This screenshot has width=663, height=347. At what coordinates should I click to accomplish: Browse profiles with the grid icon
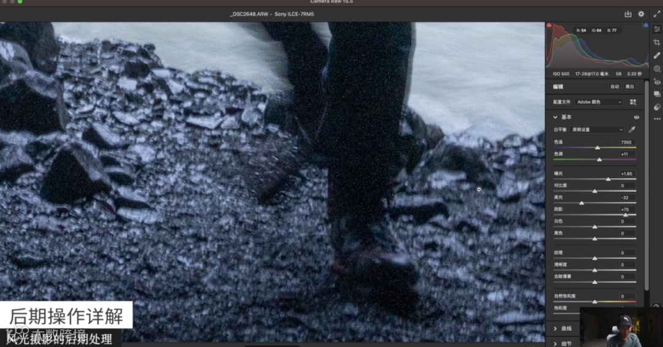pyautogui.click(x=633, y=102)
